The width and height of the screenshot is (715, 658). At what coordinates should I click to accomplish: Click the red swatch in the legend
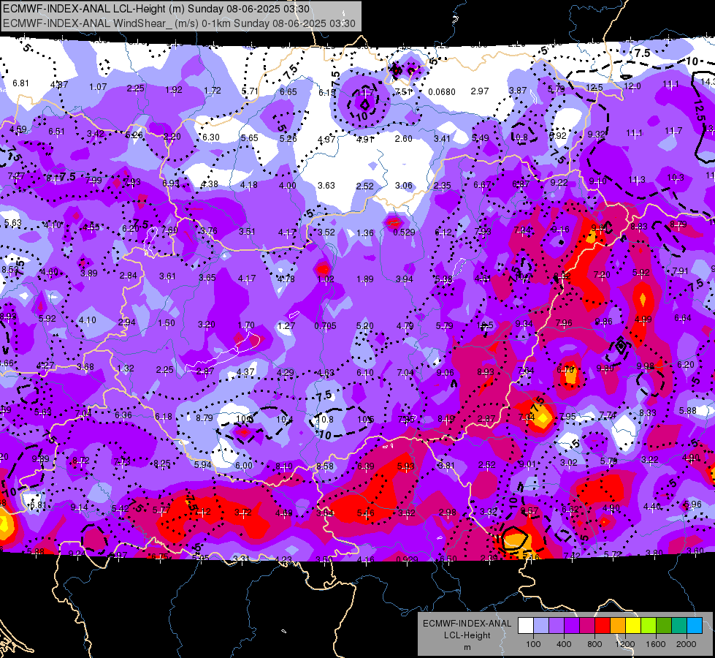[x=603, y=626]
